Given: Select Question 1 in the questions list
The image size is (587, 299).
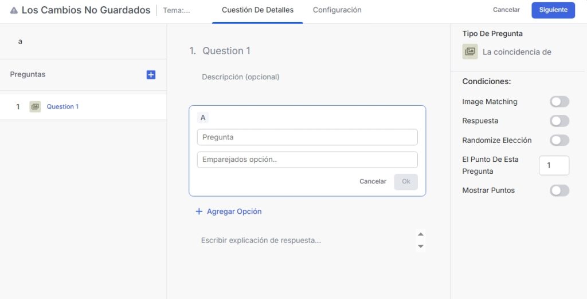Looking at the screenshot, I should (83, 107).
